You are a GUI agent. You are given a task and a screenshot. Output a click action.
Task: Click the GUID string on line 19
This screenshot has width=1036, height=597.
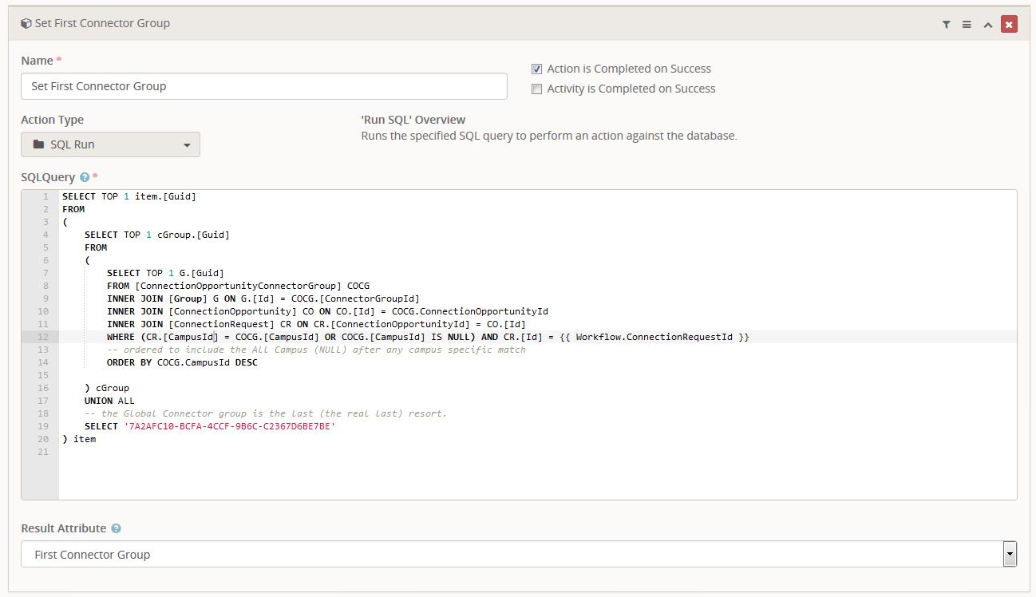click(229, 426)
